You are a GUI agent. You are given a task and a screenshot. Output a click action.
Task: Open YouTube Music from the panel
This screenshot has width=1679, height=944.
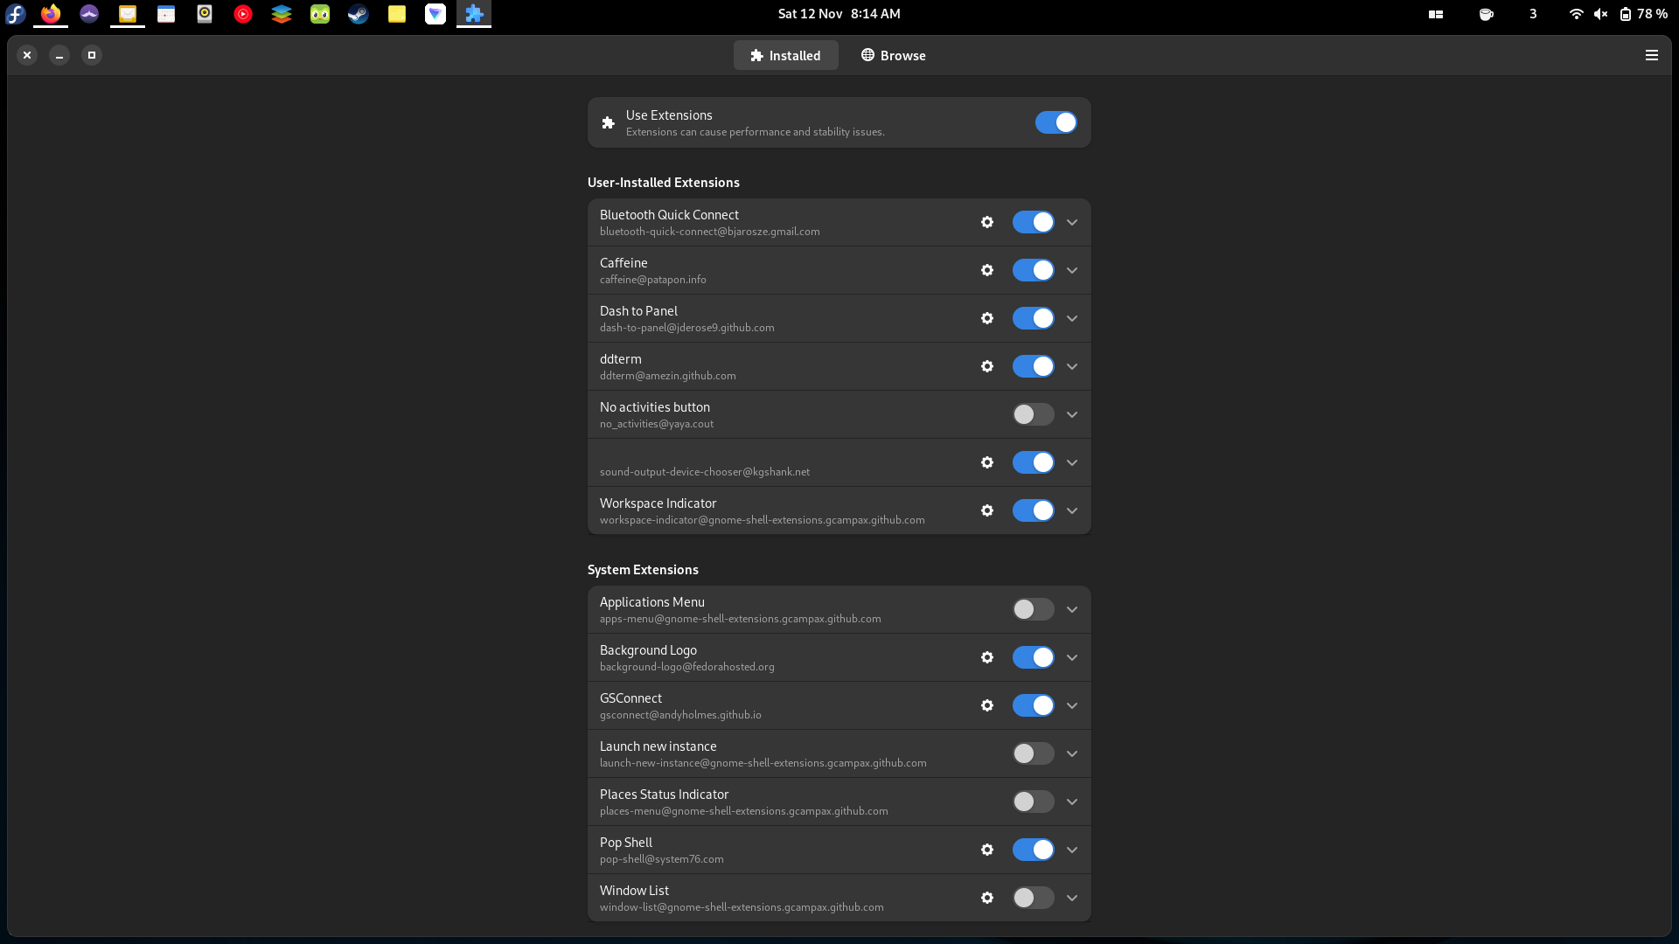tap(243, 14)
